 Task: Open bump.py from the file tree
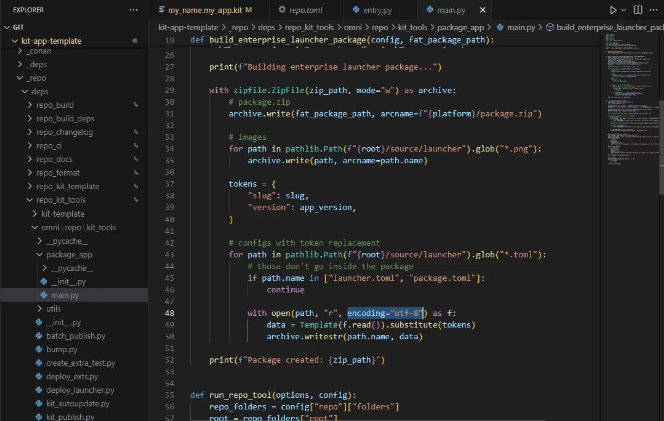click(61, 349)
